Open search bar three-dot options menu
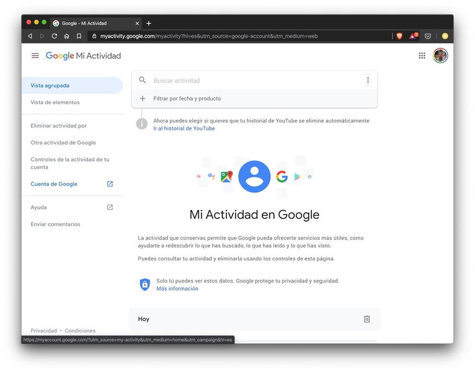Image resolution: width=475 pixels, height=372 pixels. click(368, 80)
